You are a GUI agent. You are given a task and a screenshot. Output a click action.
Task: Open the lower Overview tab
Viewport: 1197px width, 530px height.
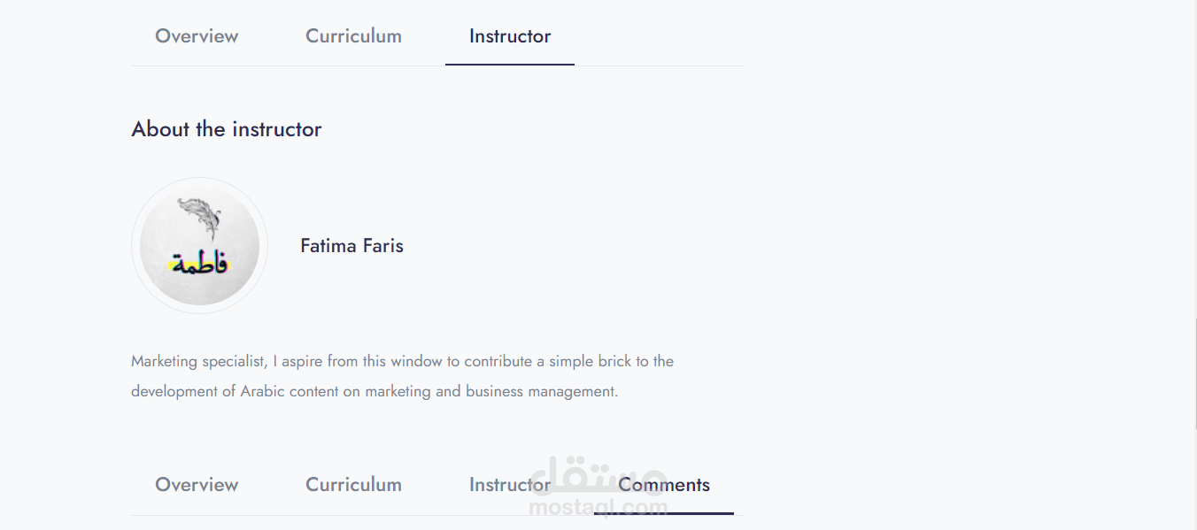tap(197, 485)
